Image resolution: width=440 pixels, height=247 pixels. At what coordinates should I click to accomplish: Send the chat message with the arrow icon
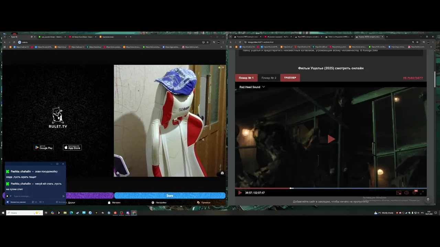[x=64, y=196]
